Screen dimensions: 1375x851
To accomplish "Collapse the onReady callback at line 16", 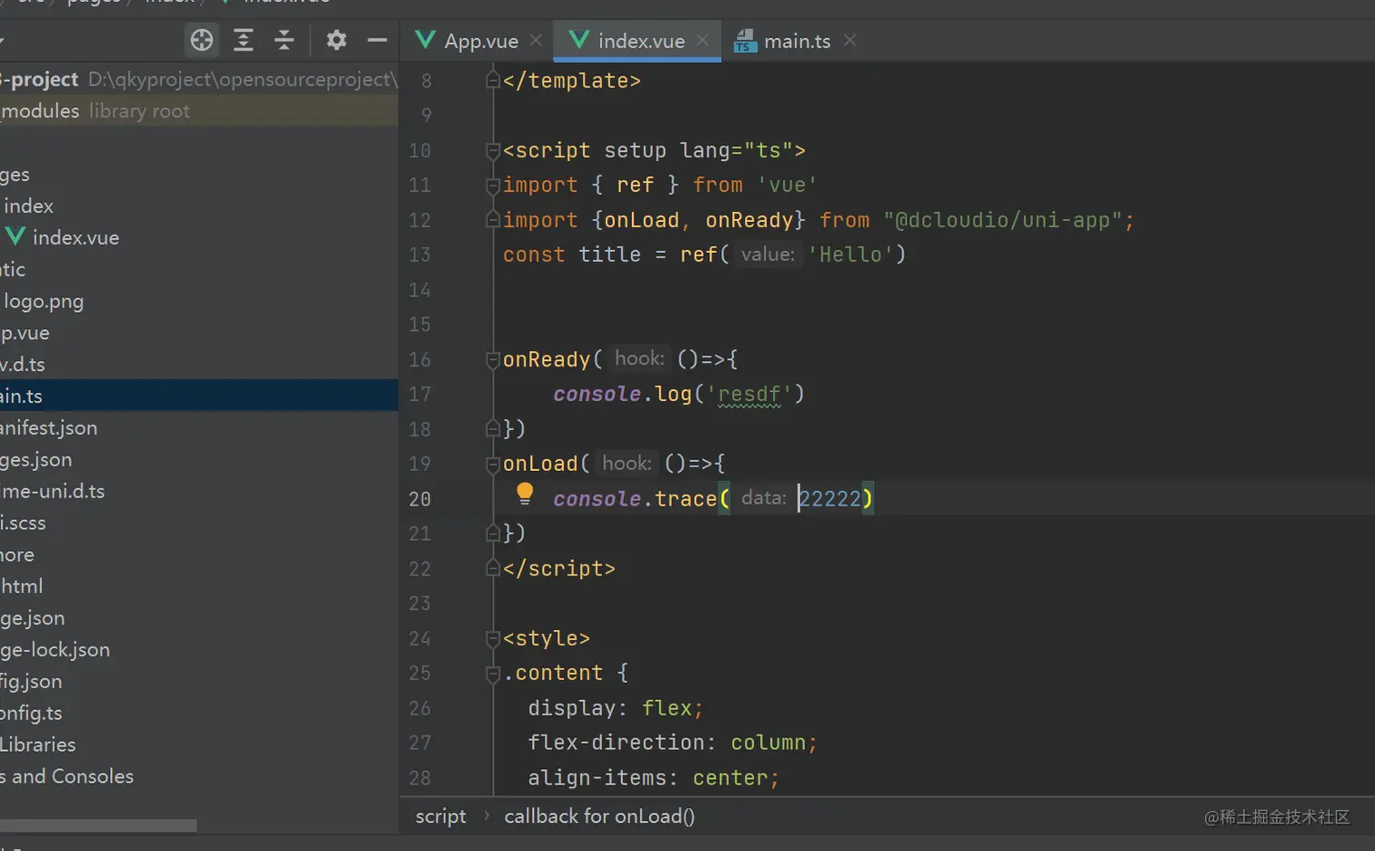I will [493, 360].
